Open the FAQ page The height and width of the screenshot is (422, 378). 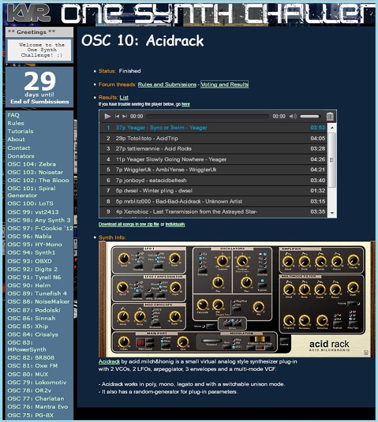coord(13,115)
